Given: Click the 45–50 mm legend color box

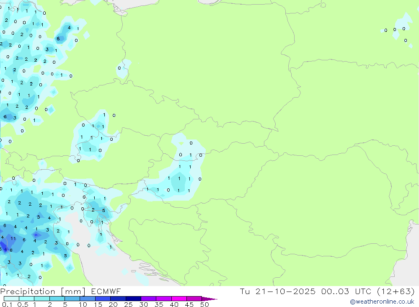Looking at the screenshot, I should (194, 299).
